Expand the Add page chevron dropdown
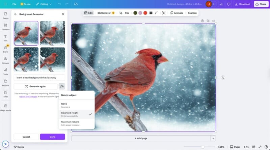270x150 pixels. pyautogui.click(x=213, y=138)
